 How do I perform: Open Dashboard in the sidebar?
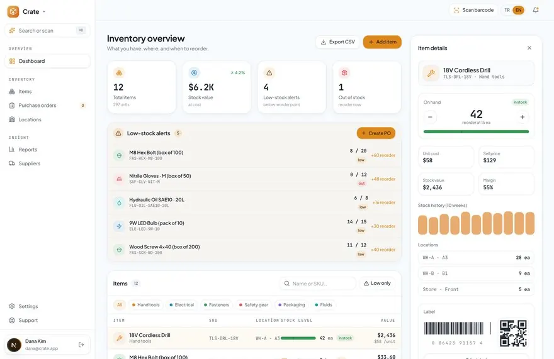coord(47,61)
